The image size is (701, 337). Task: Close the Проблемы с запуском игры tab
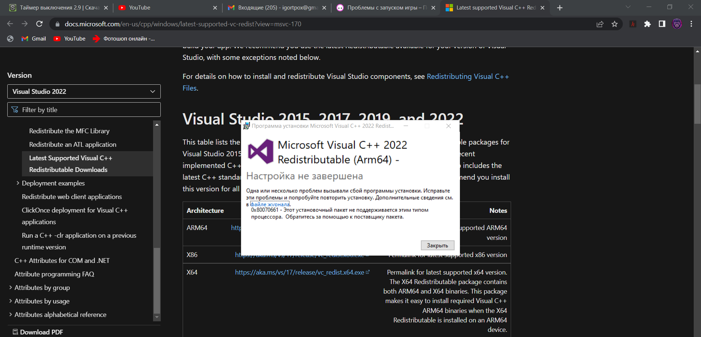pos(433,8)
